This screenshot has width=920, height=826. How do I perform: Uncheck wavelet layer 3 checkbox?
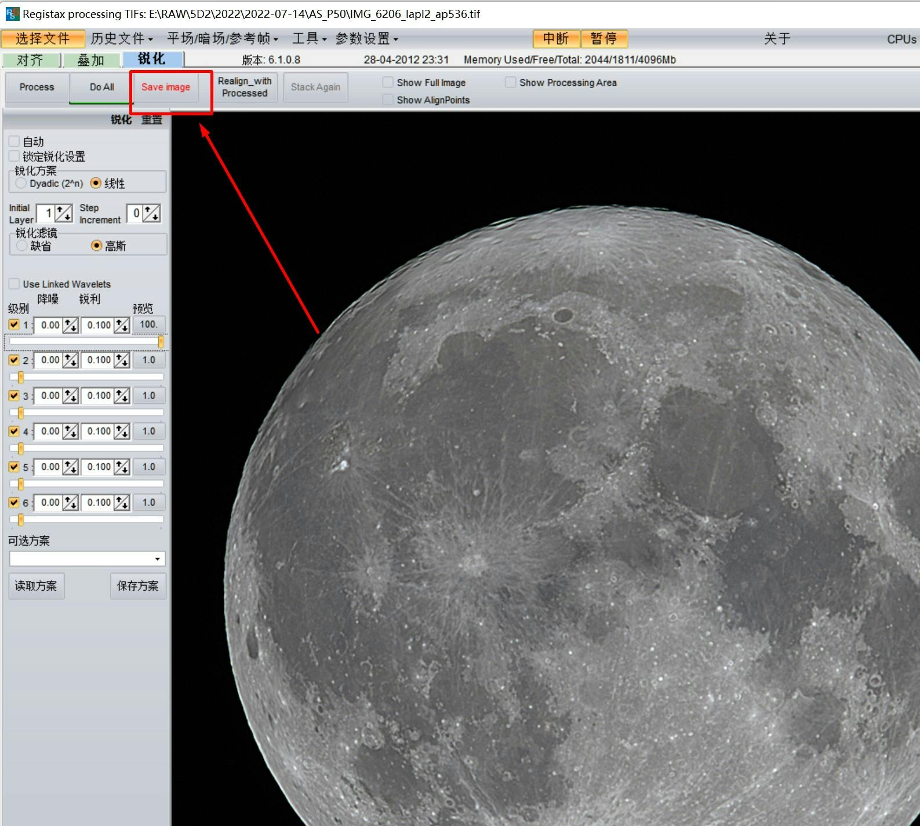[14, 396]
